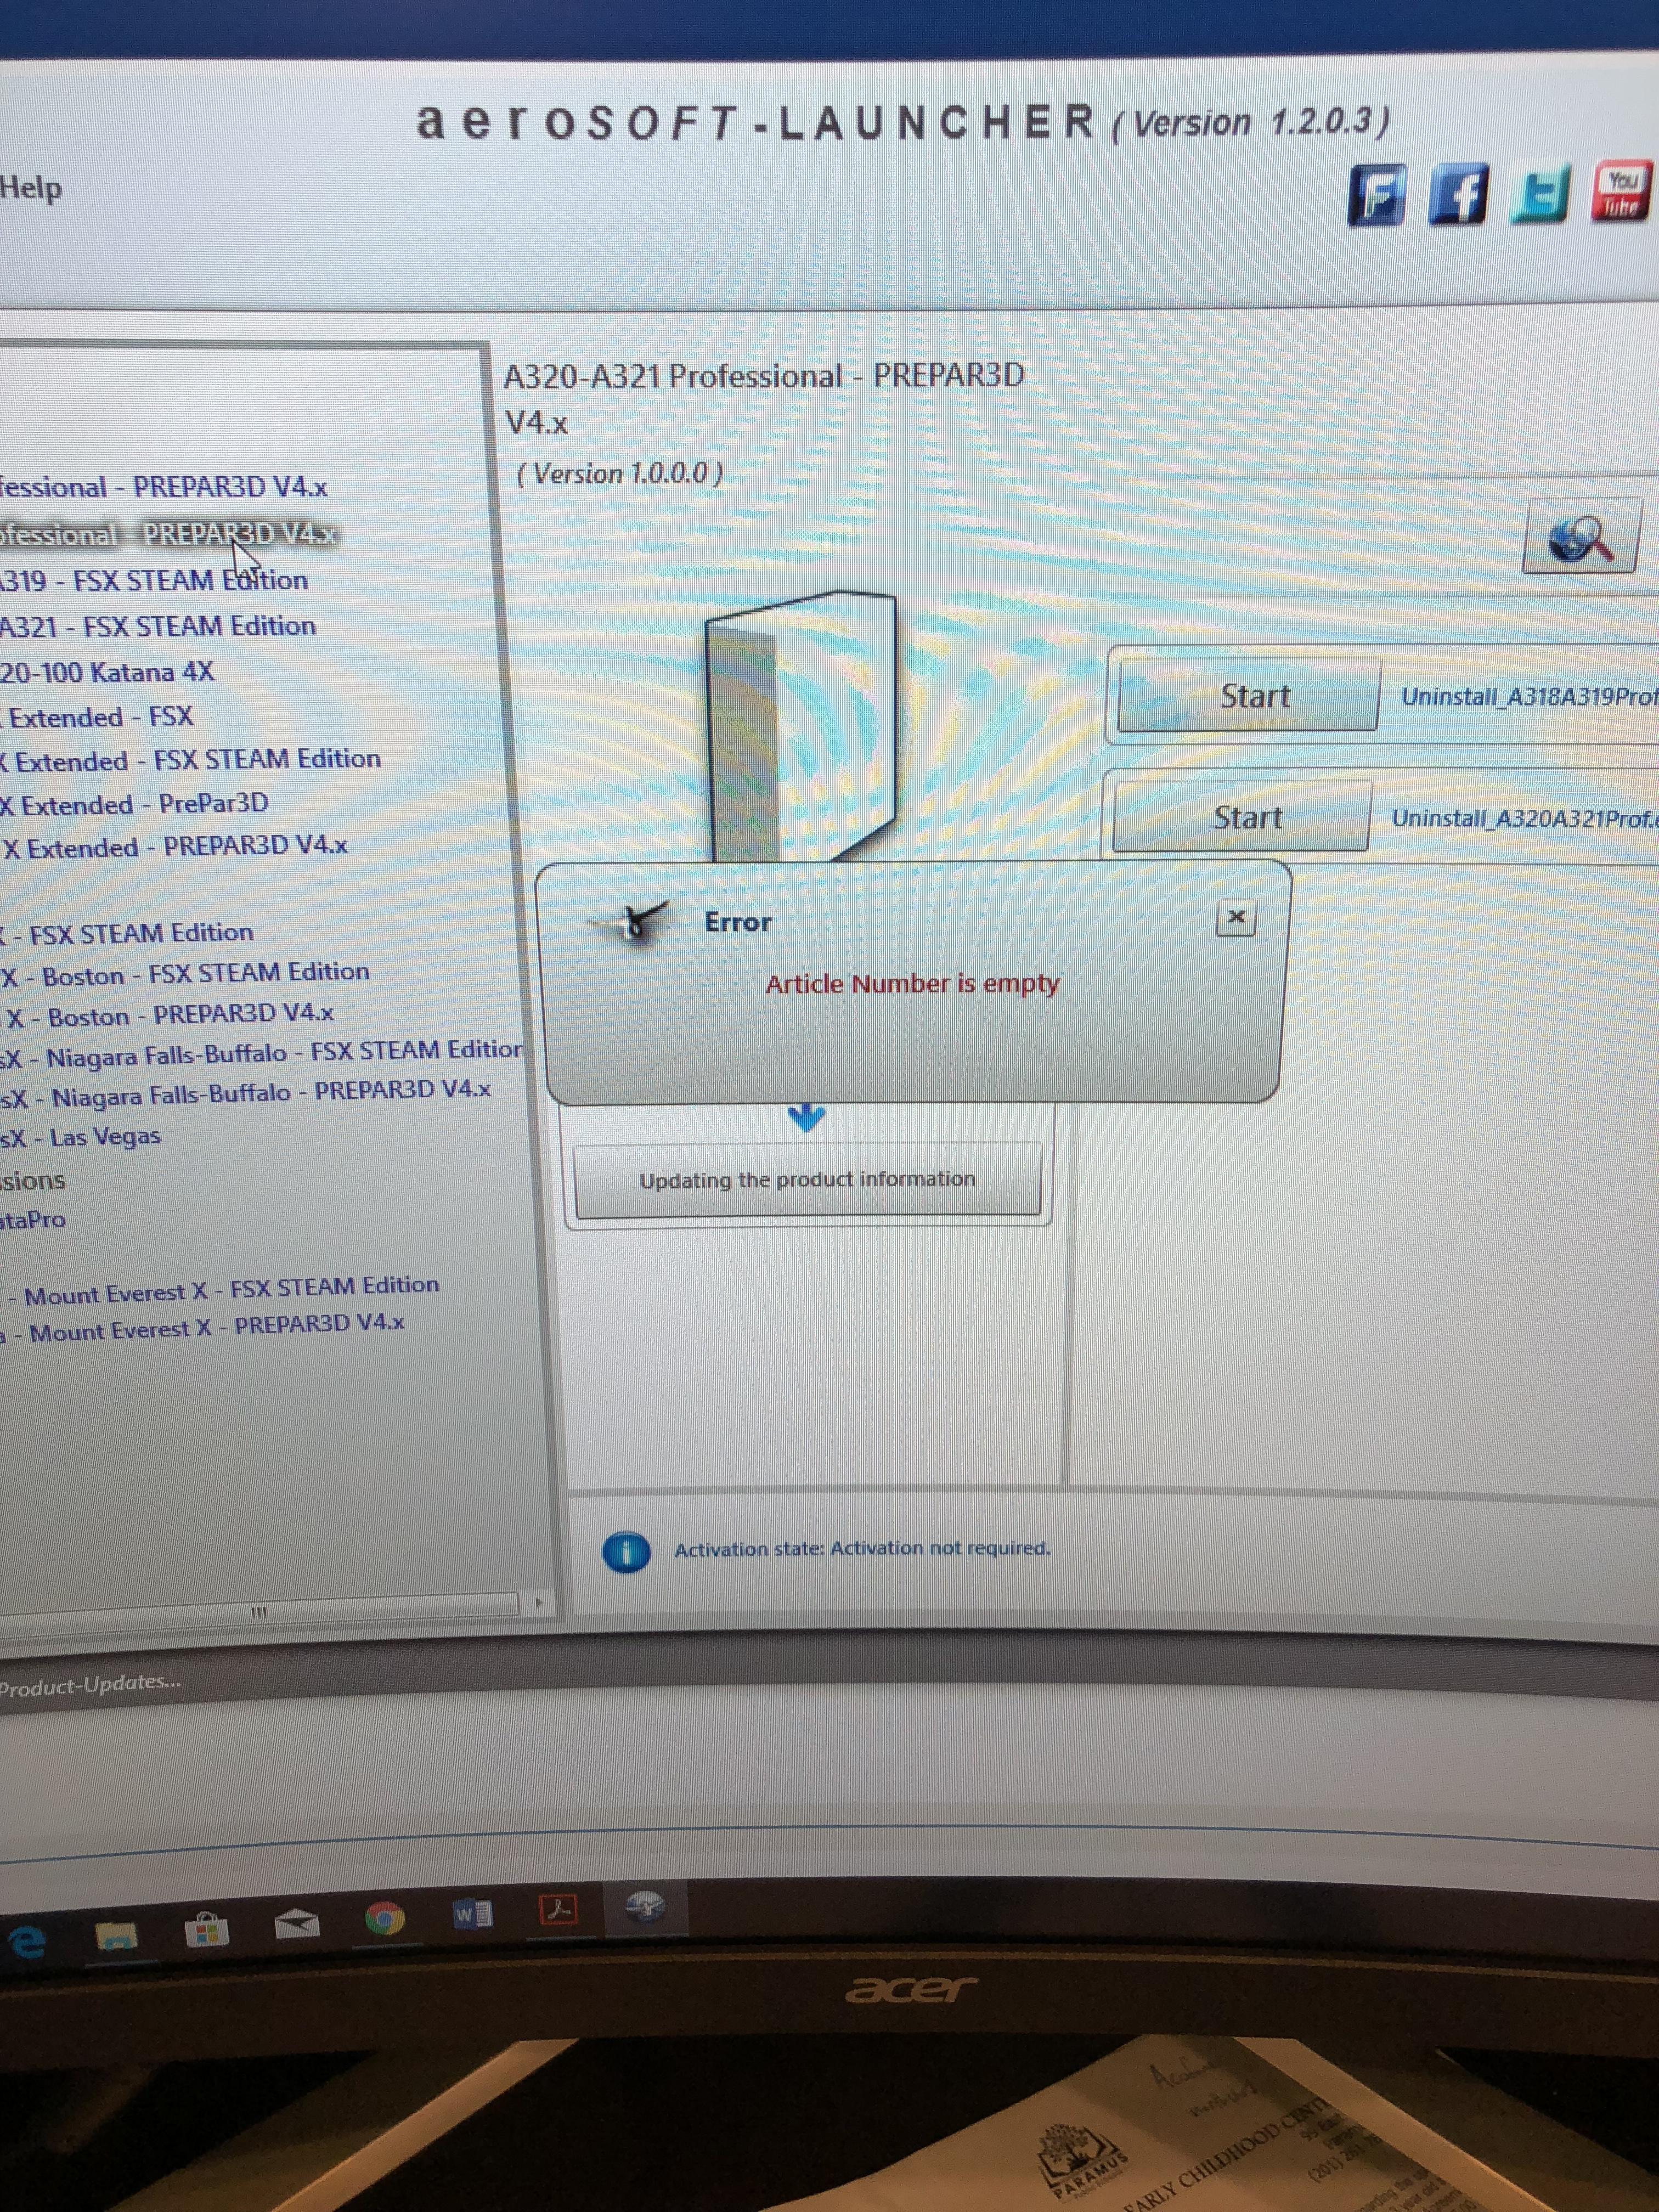Close the Error dialog with its X
The height and width of the screenshot is (2212, 1659).
tap(1236, 916)
